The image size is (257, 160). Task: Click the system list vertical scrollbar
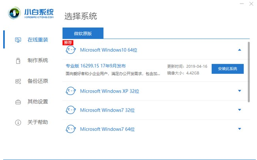coord(249,71)
